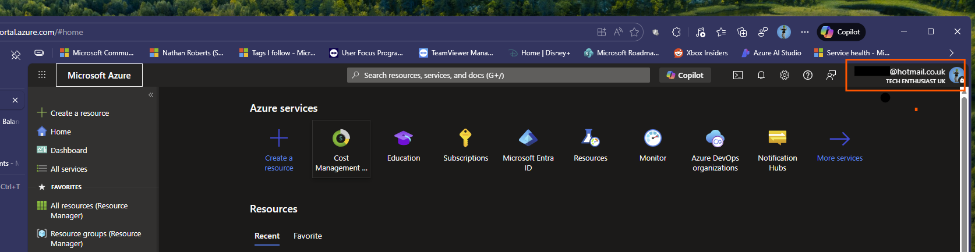Expand favorites bar overflow chevron
Viewport: 975px width, 252px height.
tap(951, 52)
